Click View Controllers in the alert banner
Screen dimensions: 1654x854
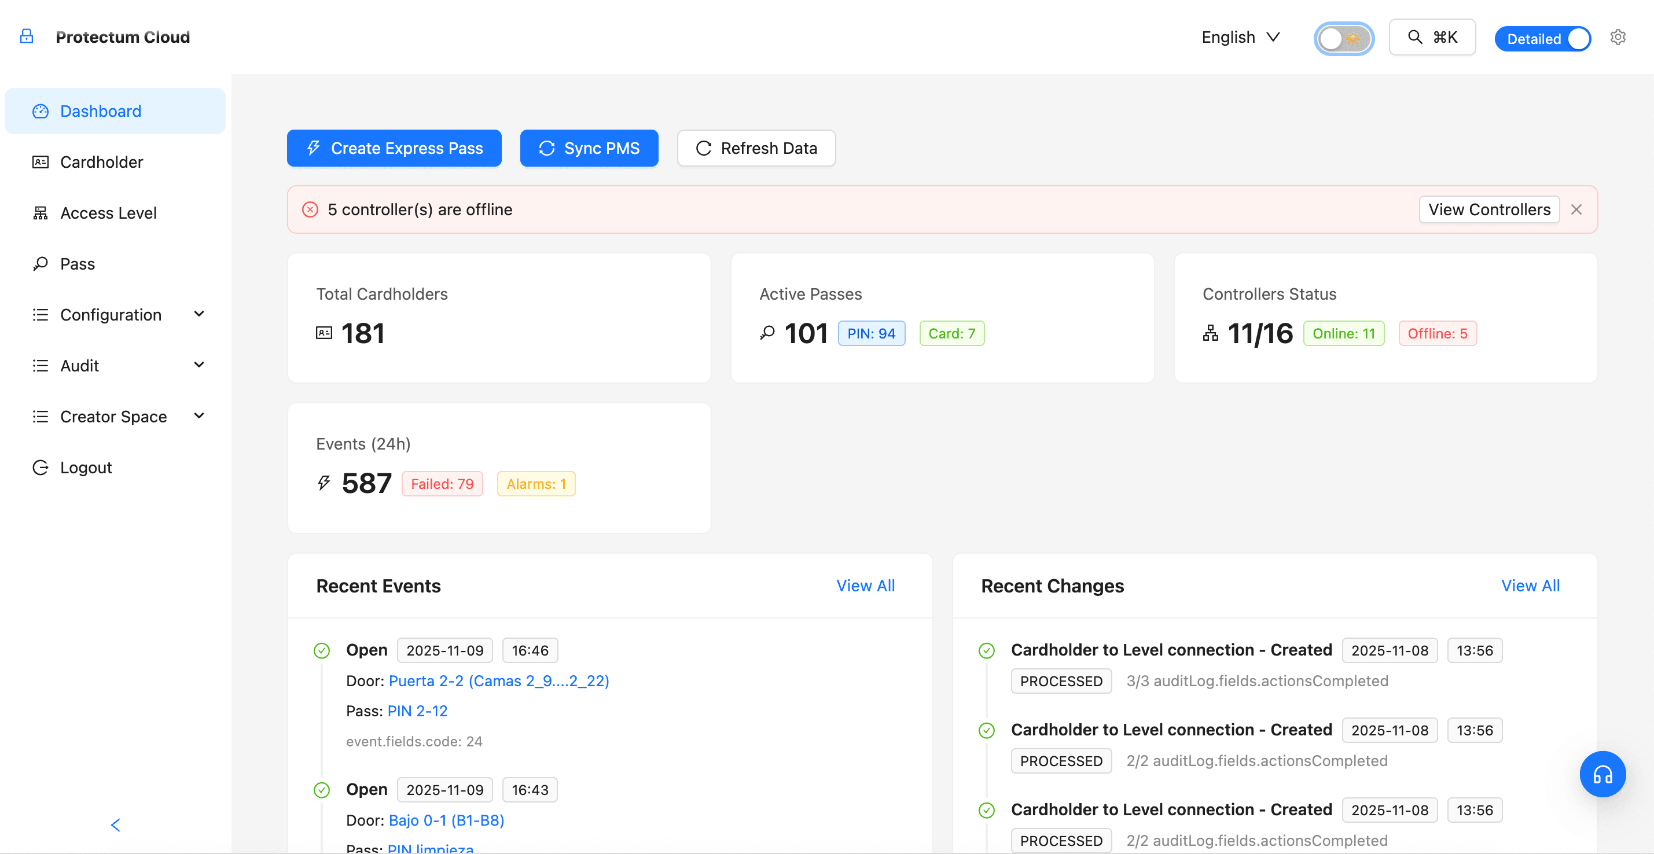tap(1489, 209)
